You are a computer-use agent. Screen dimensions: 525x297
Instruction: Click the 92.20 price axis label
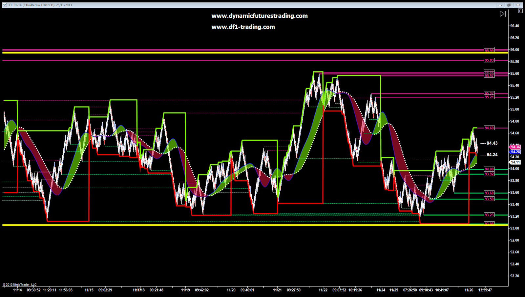[514, 276]
